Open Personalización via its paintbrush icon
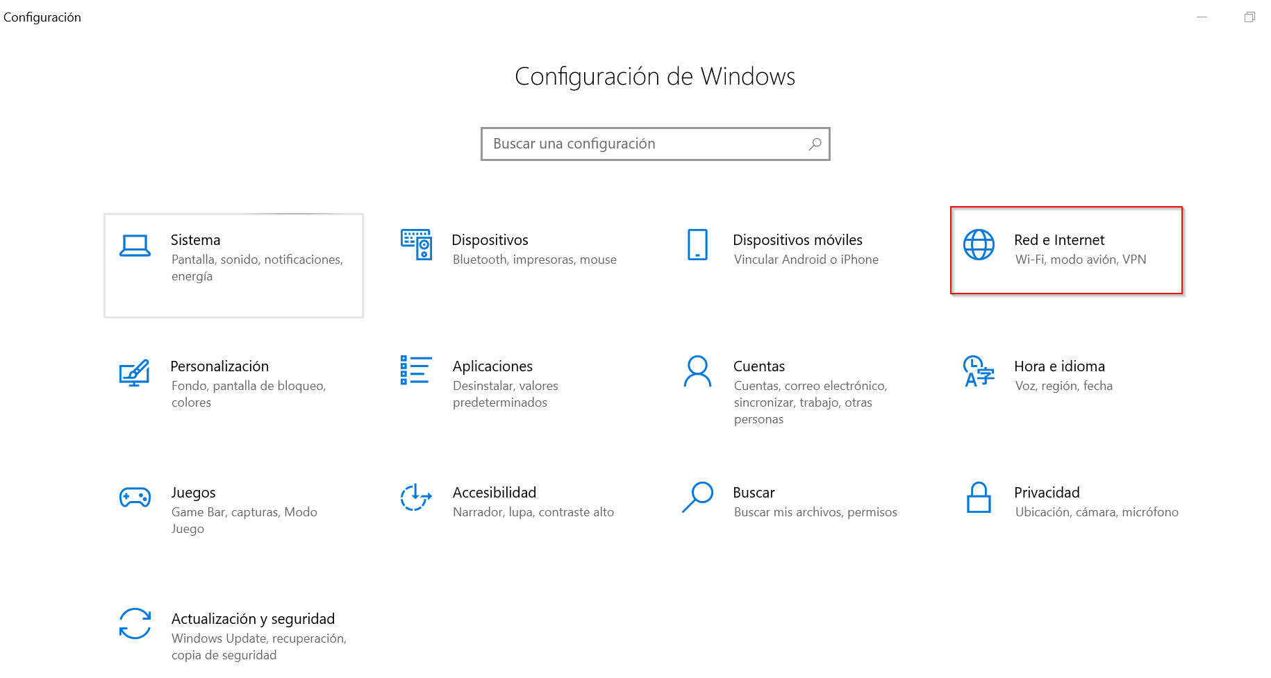The image size is (1271, 678). (135, 373)
